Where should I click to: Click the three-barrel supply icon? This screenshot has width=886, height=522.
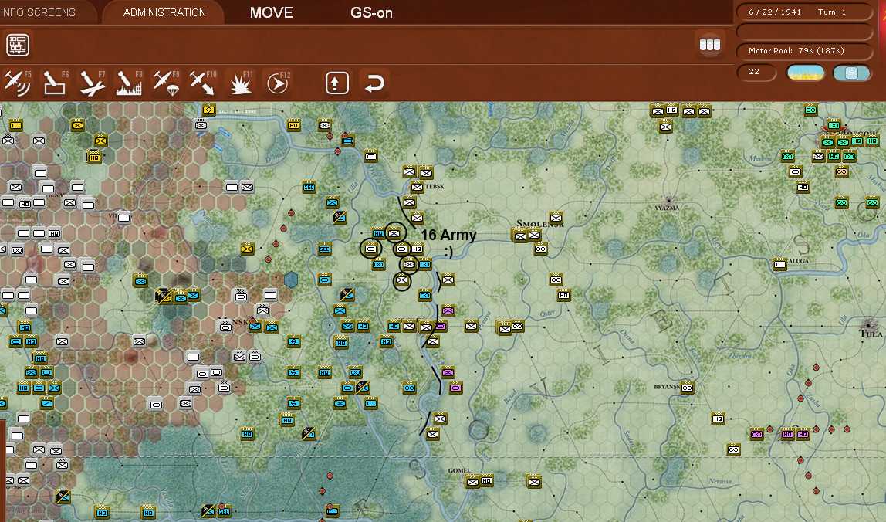710,45
